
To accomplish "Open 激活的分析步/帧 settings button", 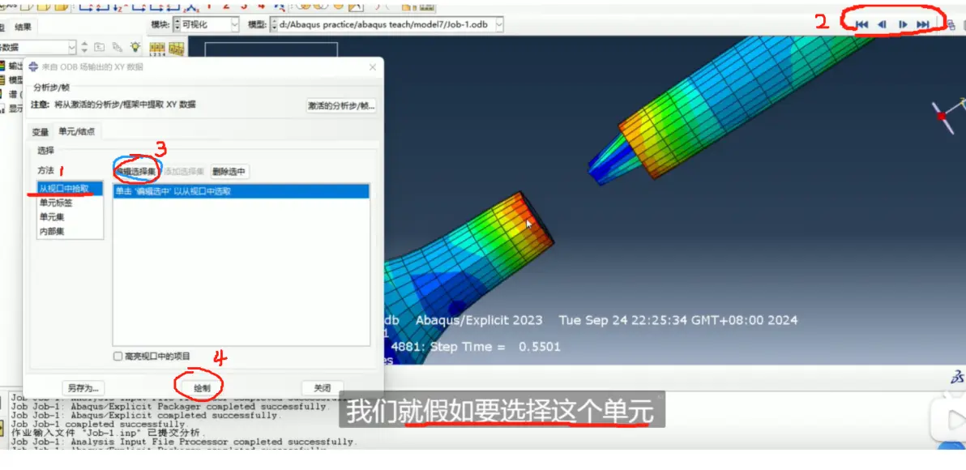I will [341, 105].
